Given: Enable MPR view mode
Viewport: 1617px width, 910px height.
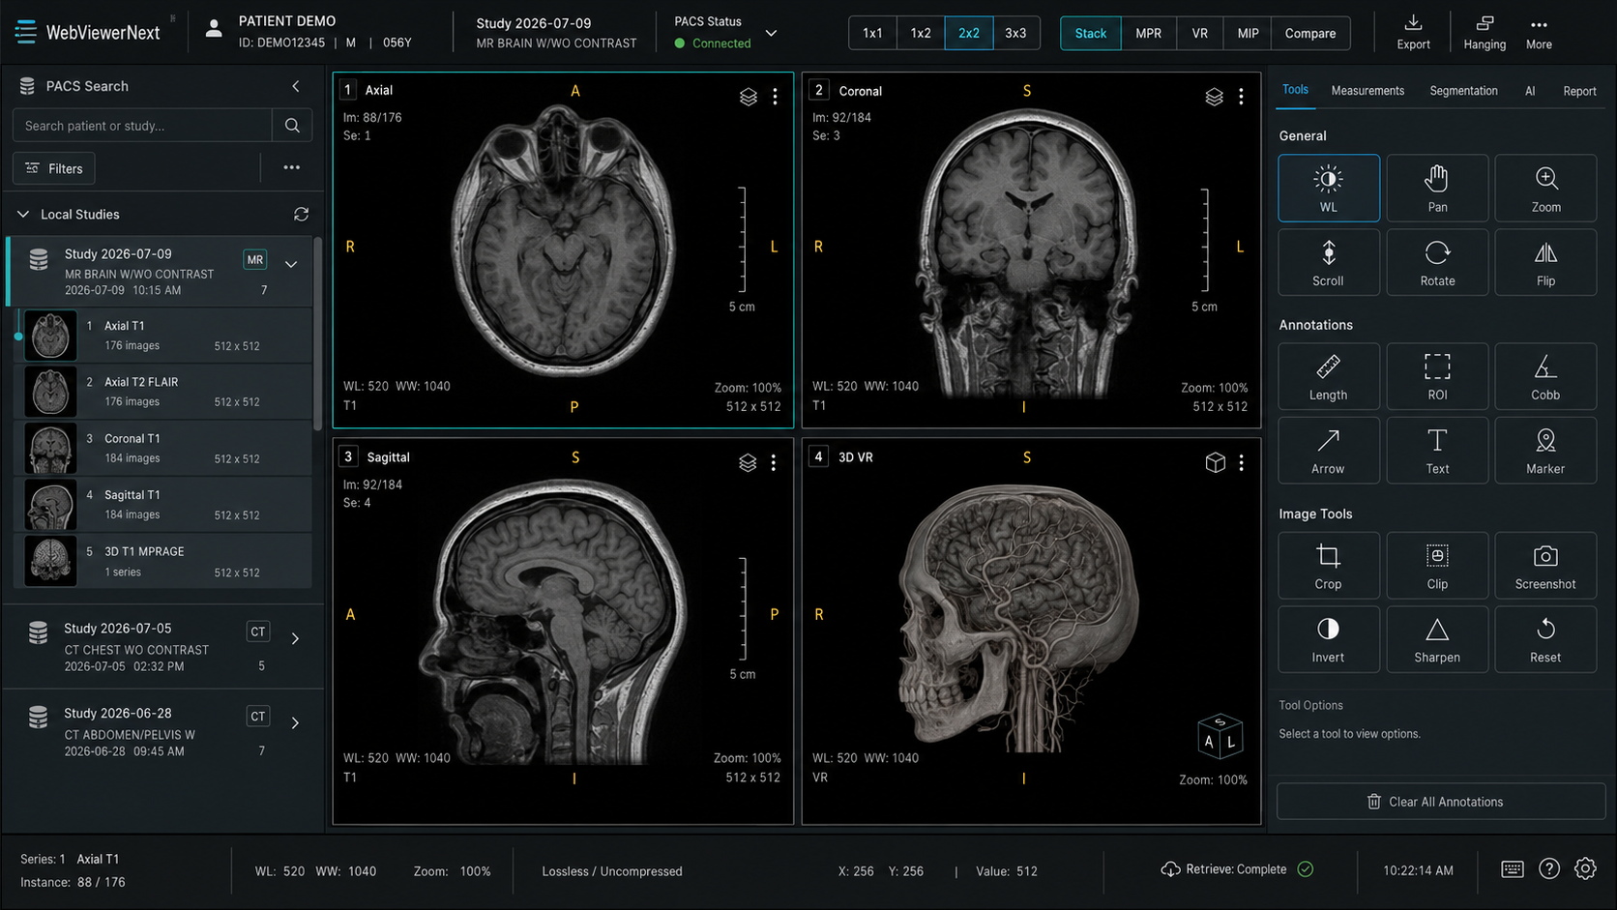Looking at the screenshot, I should point(1149,33).
